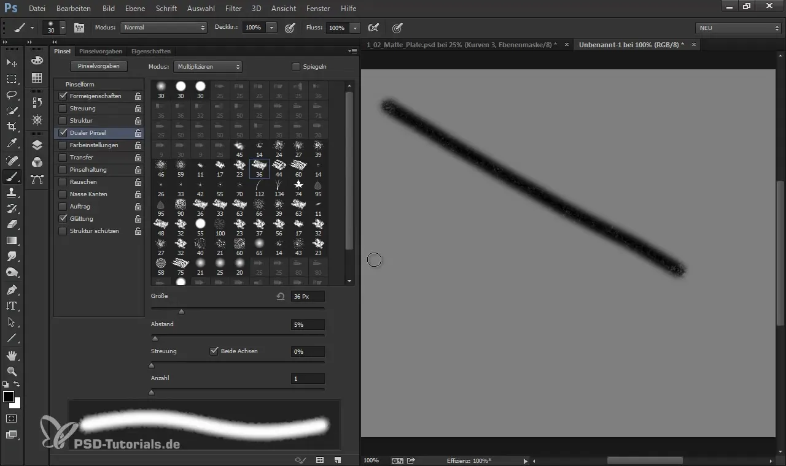
Task: Select the Eyedropper tool
Action: (x=12, y=144)
